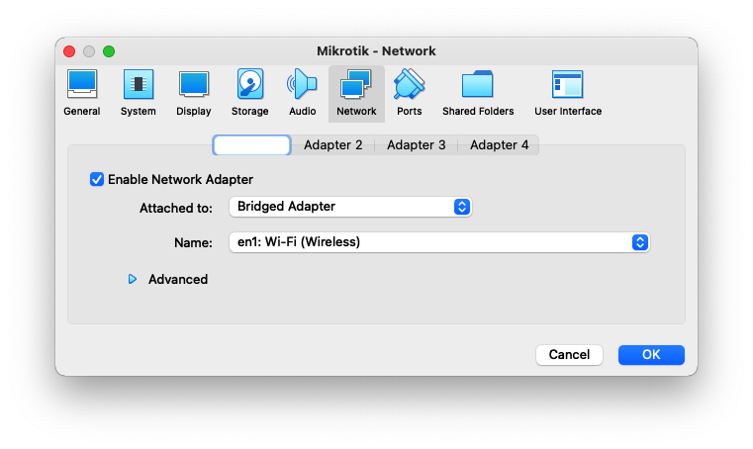Switch to the Adapter 3 tab
The height and width of the screenshot is (449, 753).
[x=416, y=145]
